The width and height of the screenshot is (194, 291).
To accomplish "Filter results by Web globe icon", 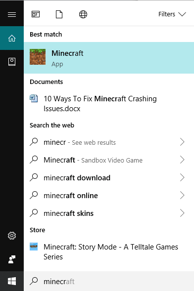I will [x=83, y=14].
